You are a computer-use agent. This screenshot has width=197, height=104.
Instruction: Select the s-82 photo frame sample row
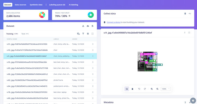pyautogui.click(x=50, y=80)
